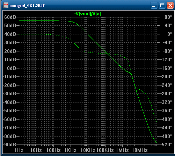Click the 1Hz label on the frequency axis
The image size is (175, 156).
[19, 150]
